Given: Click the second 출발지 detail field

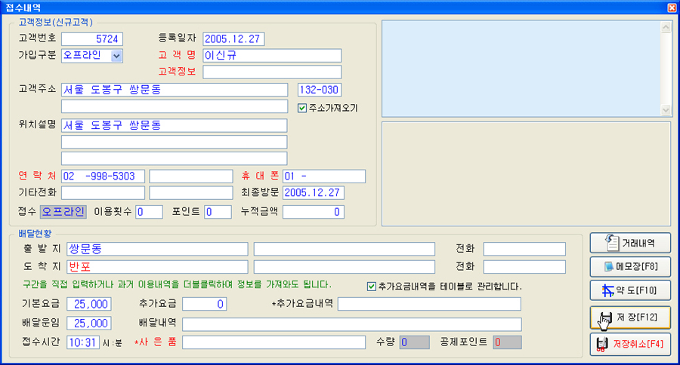Looking at the screenshot, I should 345,249.
